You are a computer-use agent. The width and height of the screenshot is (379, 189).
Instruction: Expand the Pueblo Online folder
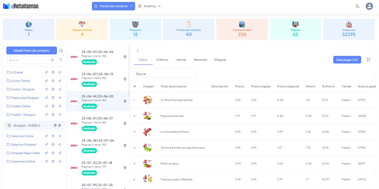pyautogui.click(x=19, y=106)
